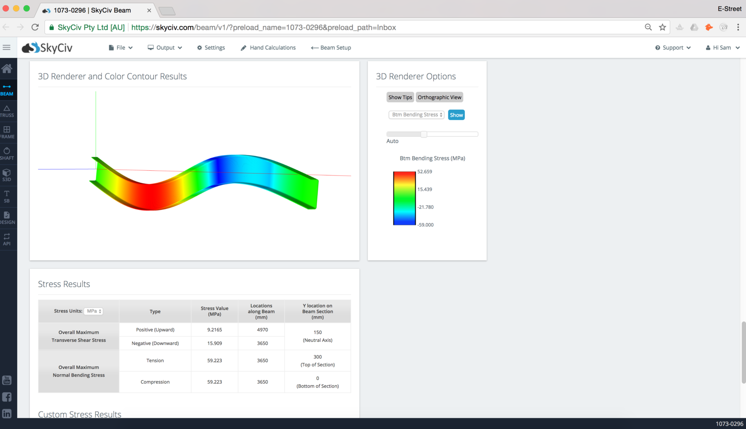Enable Orthographic View
Image resolution: width=746 pixels, height=429 pixels.
(439, 97)
